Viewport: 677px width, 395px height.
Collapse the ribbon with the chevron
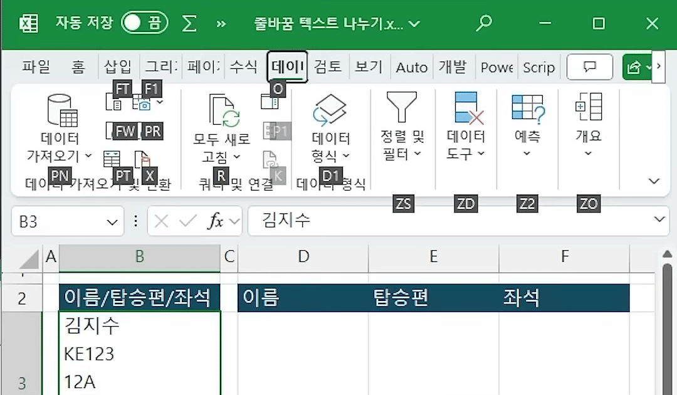coord(654,181)
